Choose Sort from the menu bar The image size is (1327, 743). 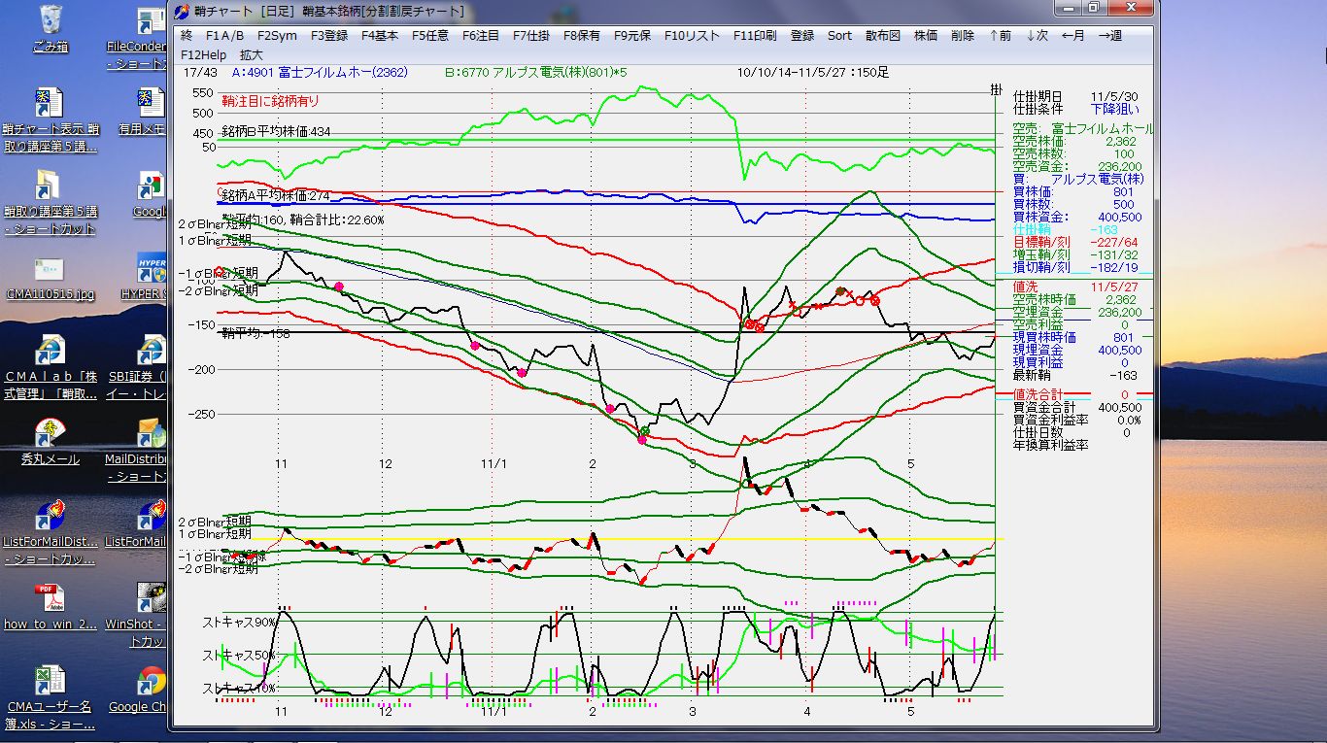(x=839, y=35)
